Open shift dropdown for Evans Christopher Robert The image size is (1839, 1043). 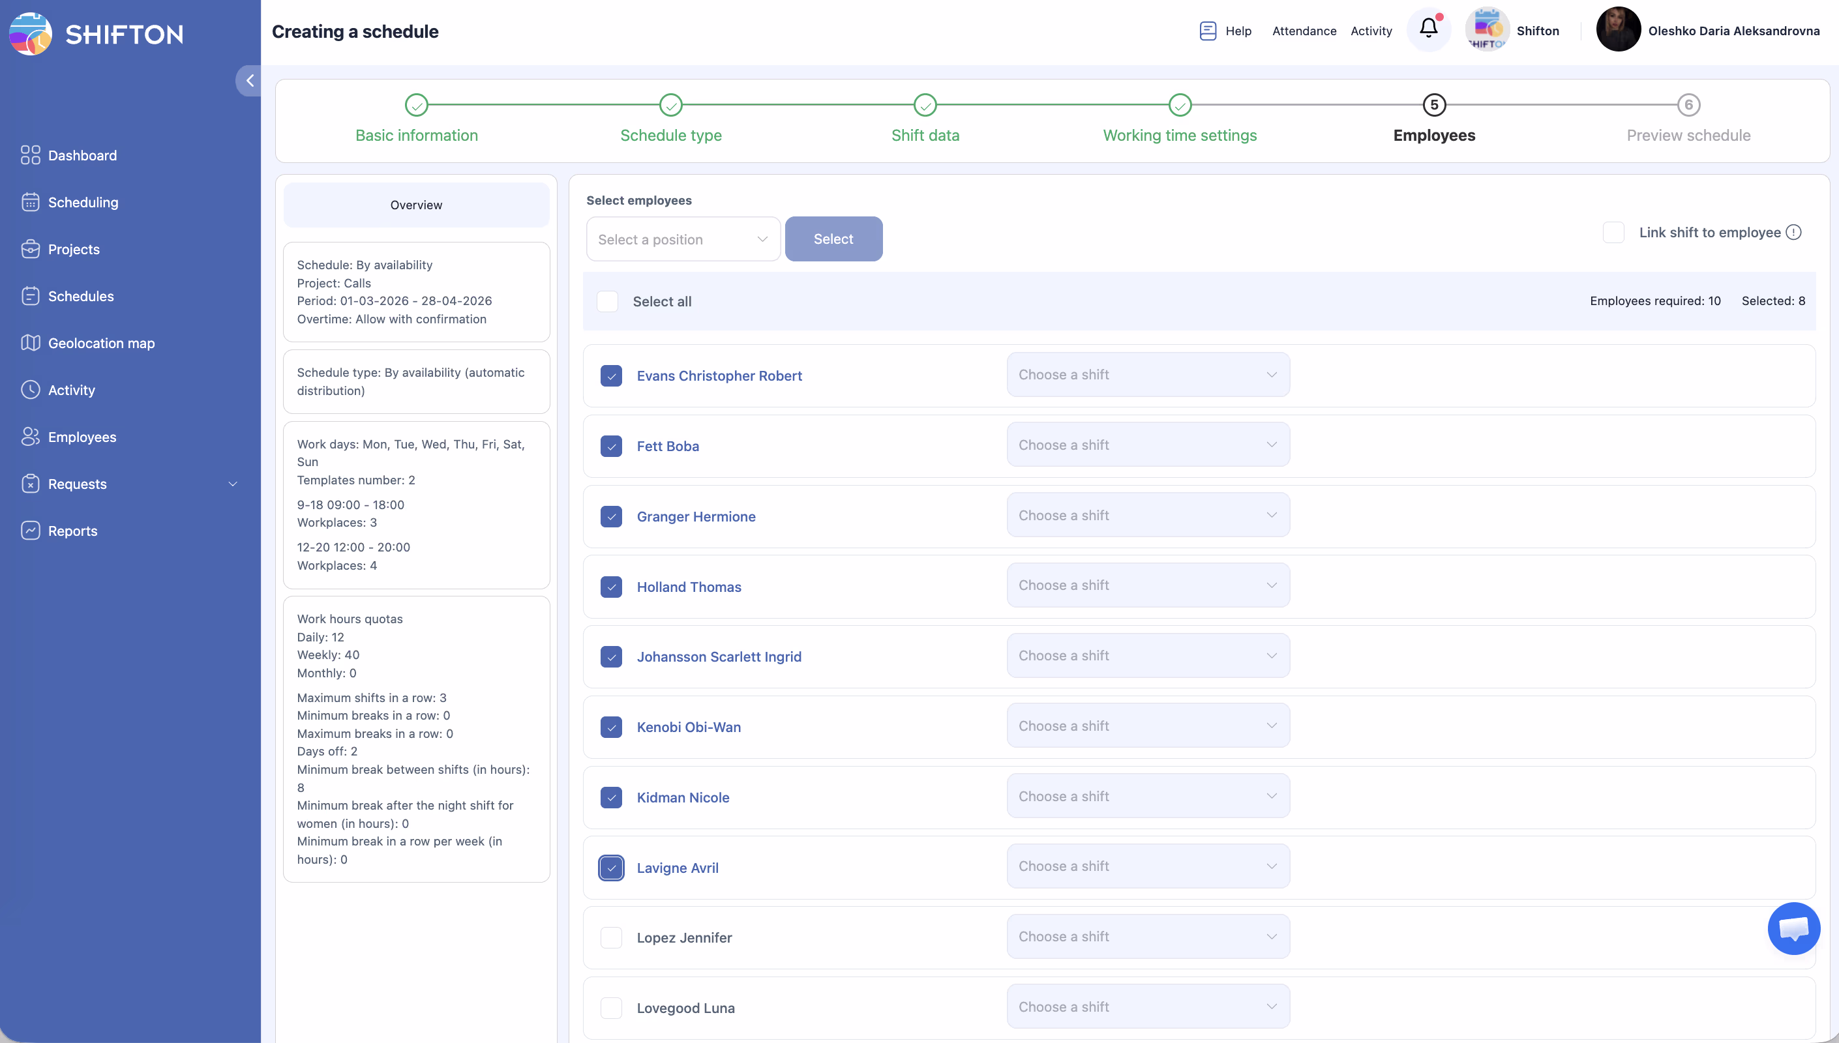pyautogui.click(x=1148, y=375)
